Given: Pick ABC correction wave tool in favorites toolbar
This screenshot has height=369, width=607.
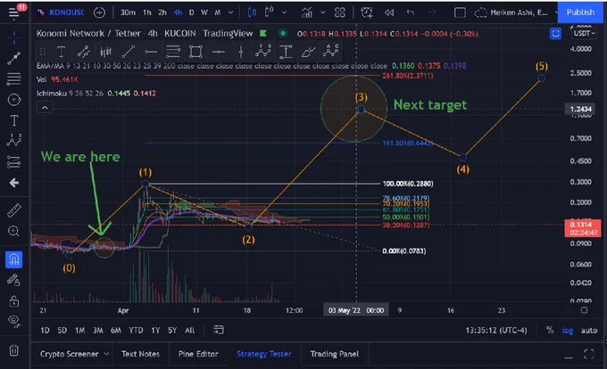Looking at the screenshot, I should (331, 51).
